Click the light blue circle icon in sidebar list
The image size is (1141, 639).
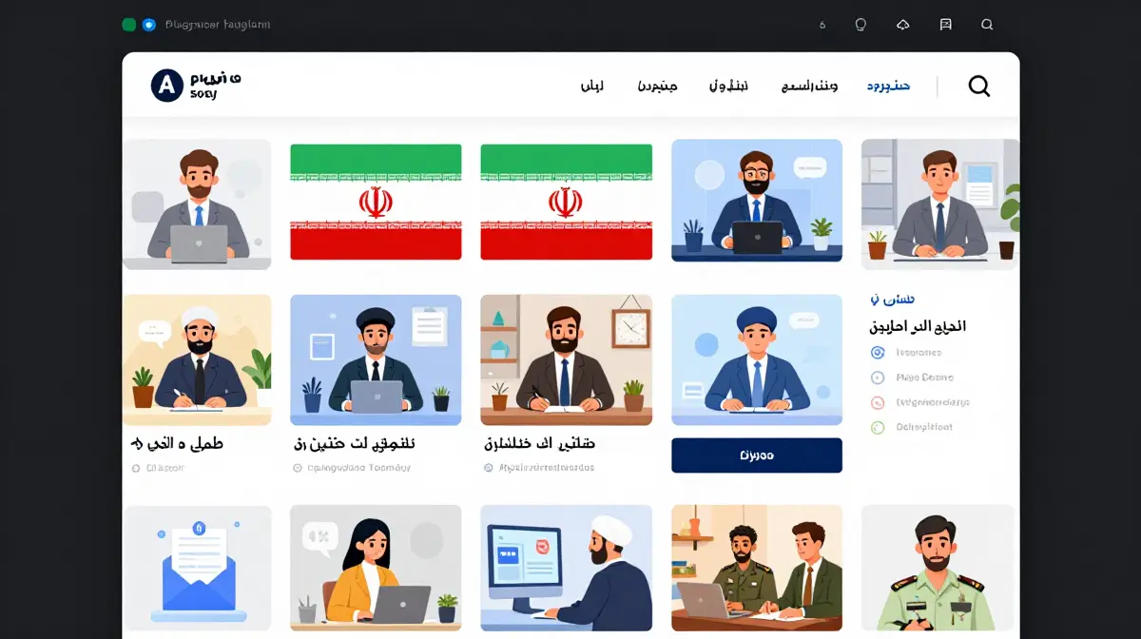tap(878, 378)
